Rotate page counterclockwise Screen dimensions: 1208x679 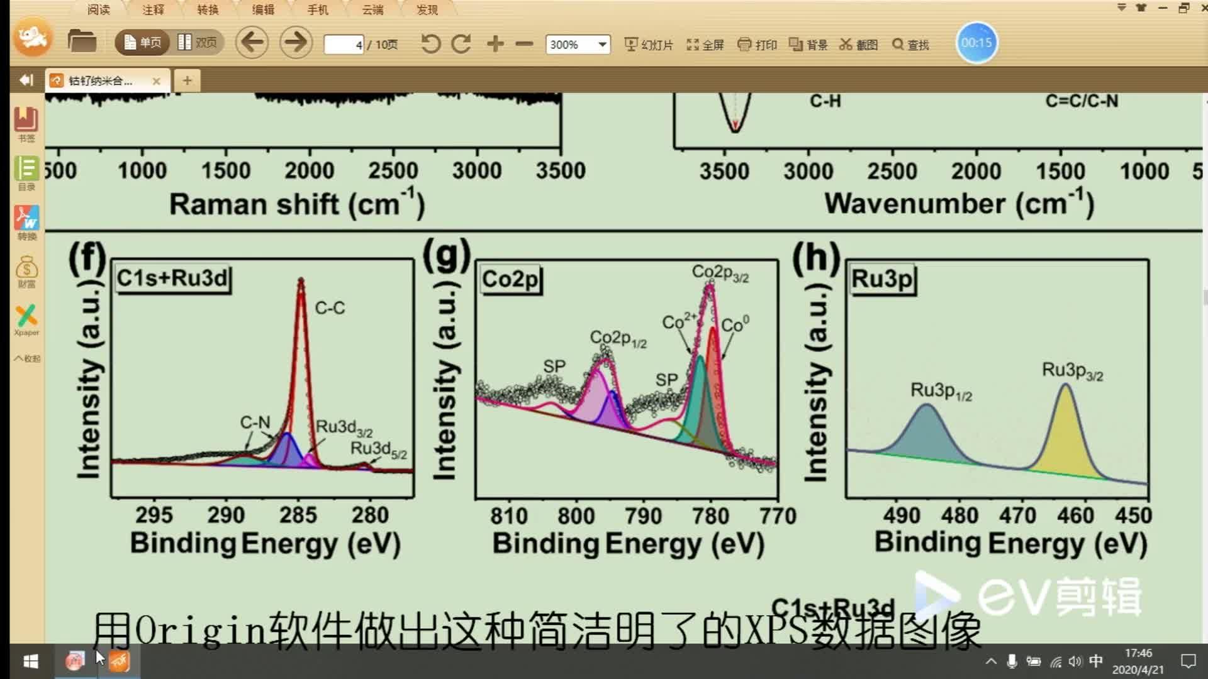click(x=430, y=44)
